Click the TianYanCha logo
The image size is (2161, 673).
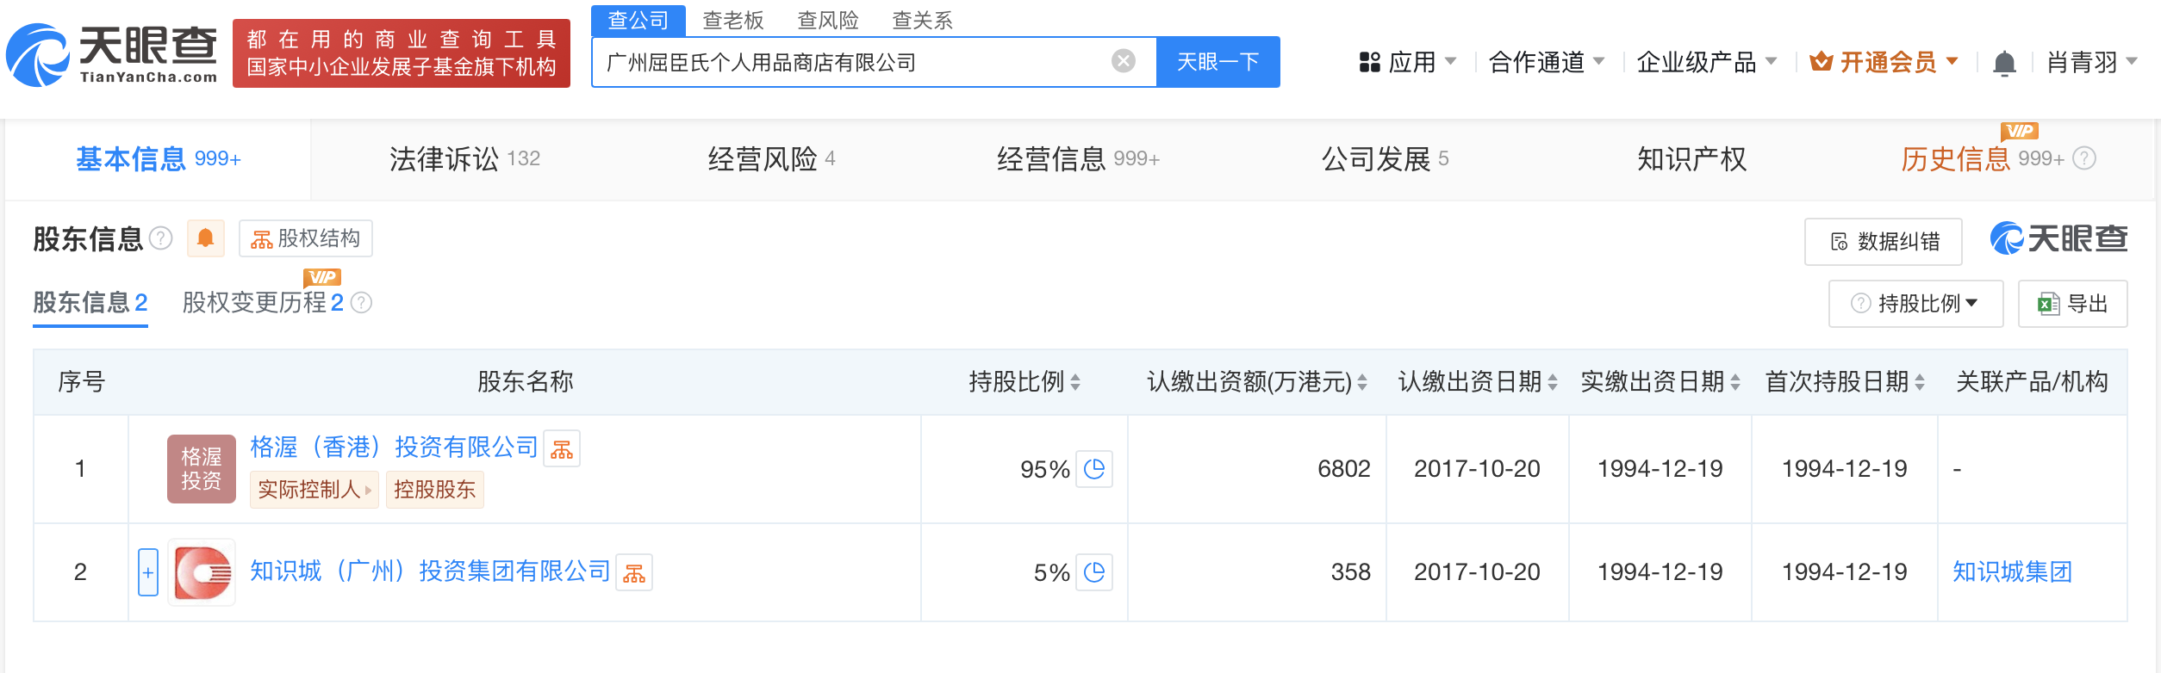112,54
